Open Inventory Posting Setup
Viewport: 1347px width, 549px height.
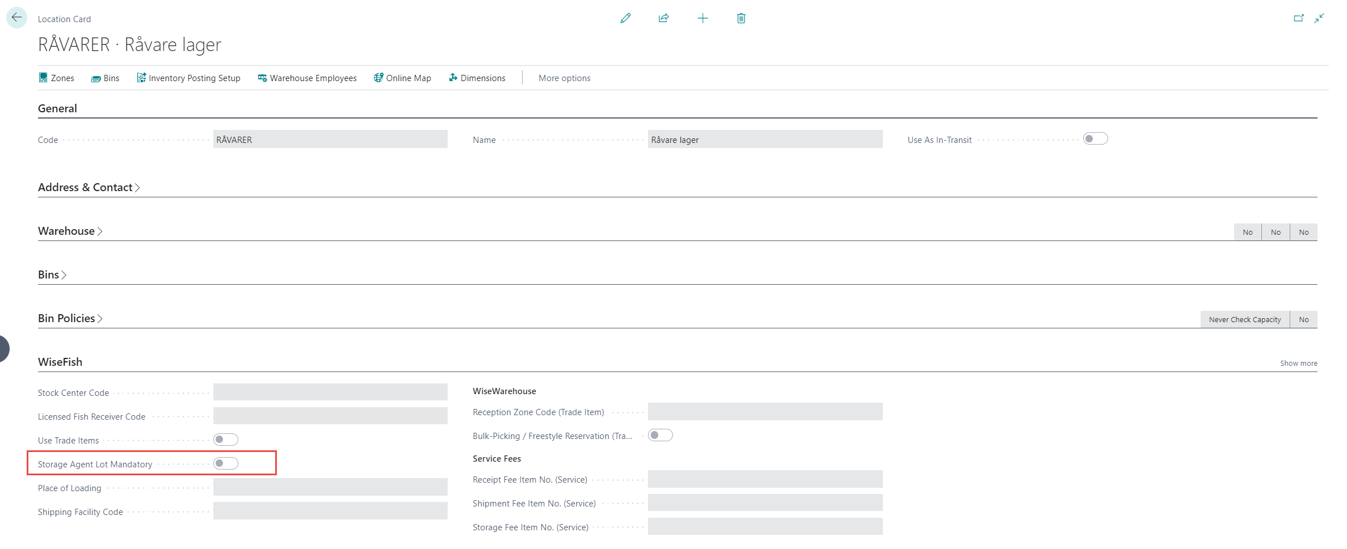(x=188, y=78)
